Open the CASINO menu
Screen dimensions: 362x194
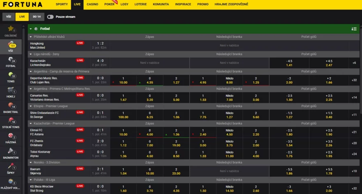[92, 5]
